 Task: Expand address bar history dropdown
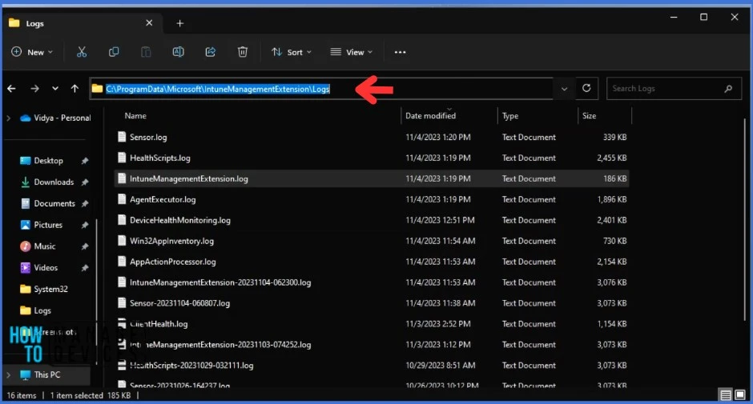pos(564,89)
